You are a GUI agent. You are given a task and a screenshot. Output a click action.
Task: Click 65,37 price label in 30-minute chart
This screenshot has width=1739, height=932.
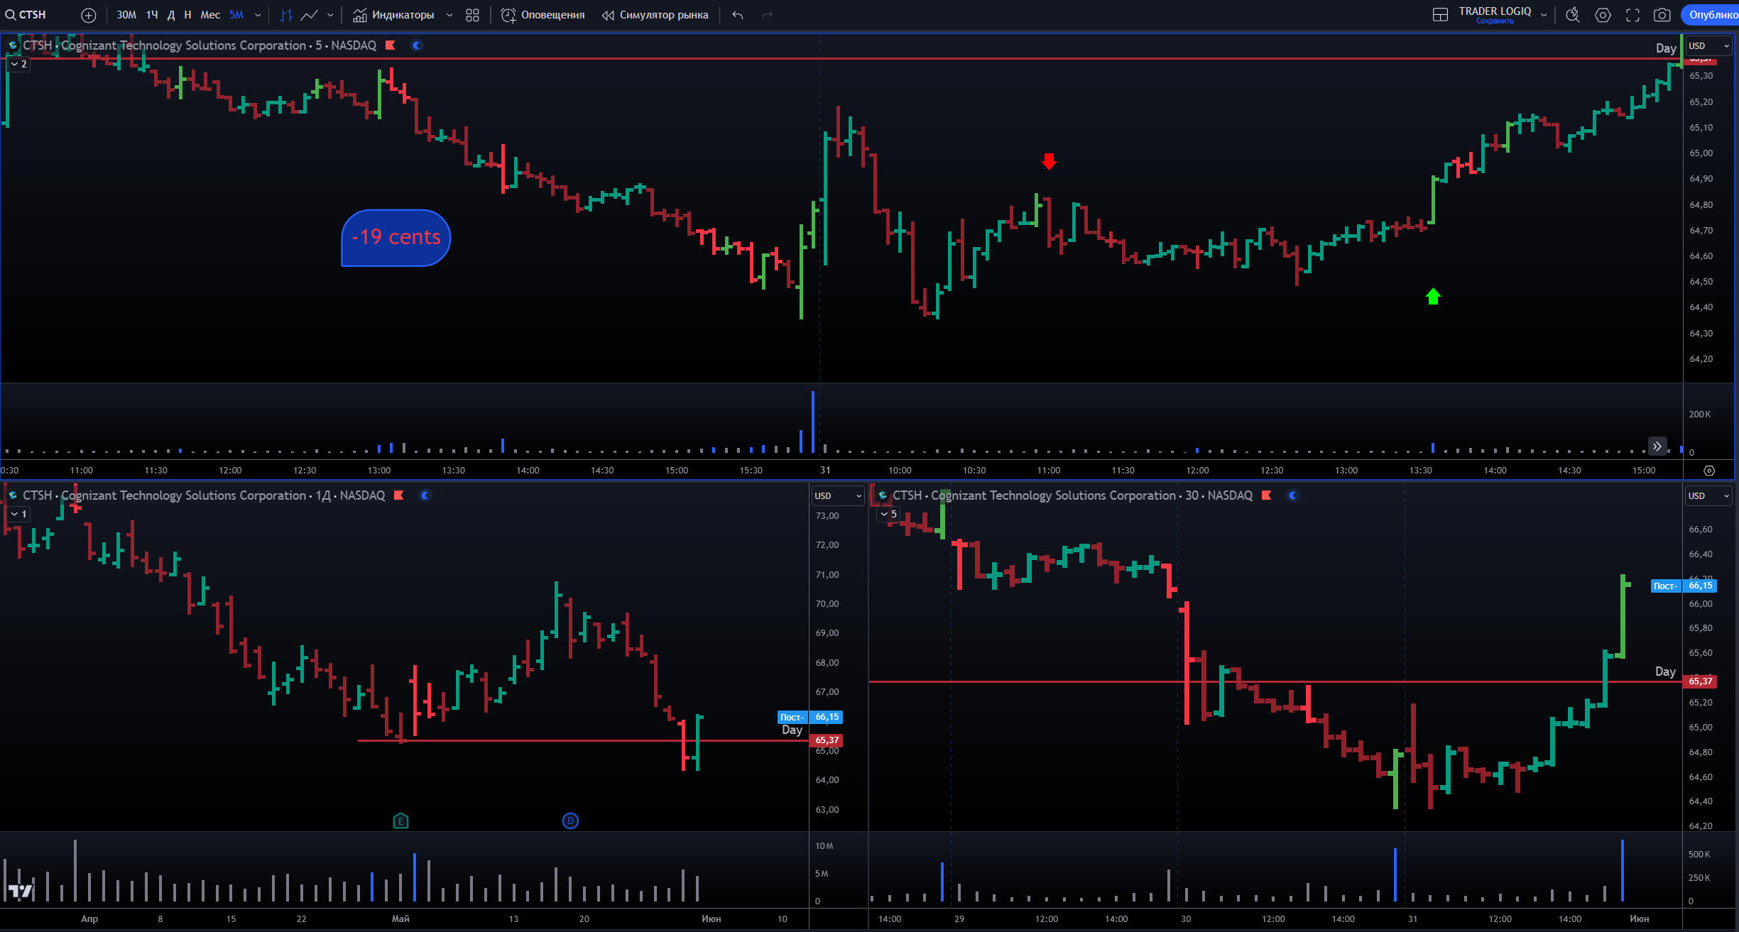tap(1700, 681)
